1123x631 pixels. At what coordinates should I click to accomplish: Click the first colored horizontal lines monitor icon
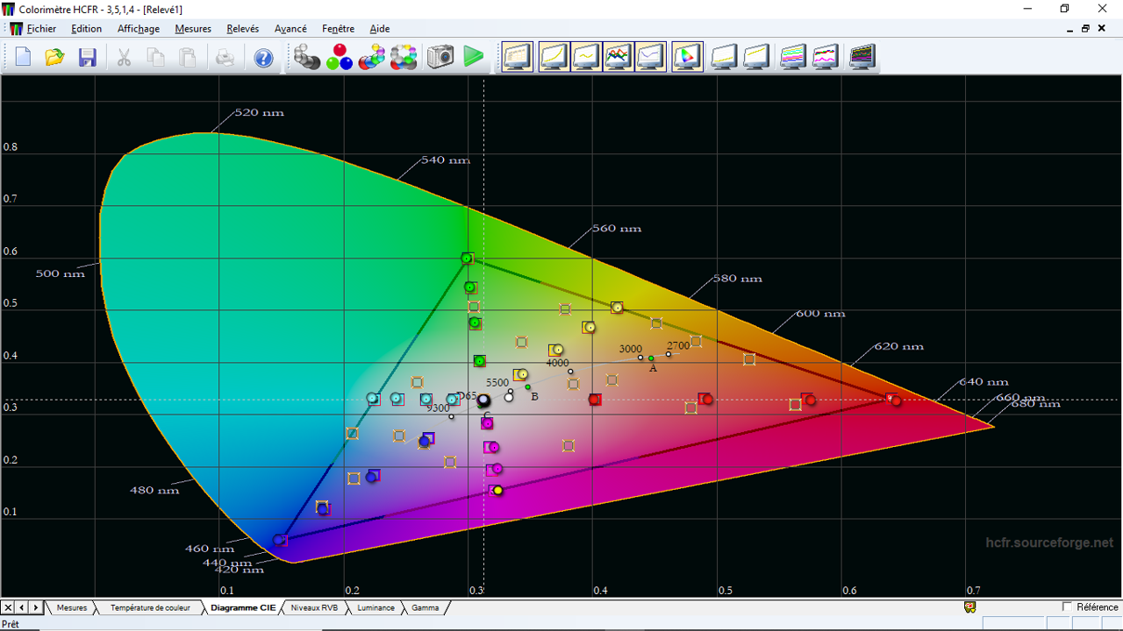tap(793, 57)
